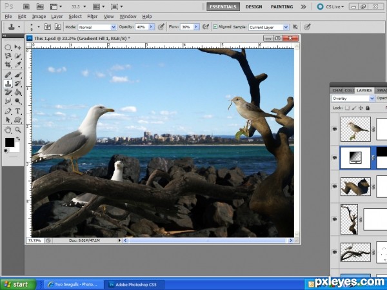Select the Brush tool
Screen dimensions: 387x290
point(18,75)
